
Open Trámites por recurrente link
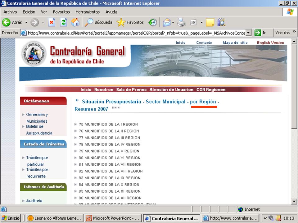(x=37, y=173)
